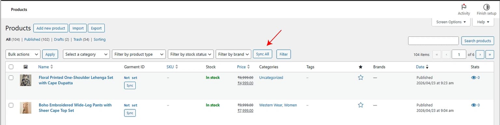Show All (104) products view

click(x=13, y=39)
